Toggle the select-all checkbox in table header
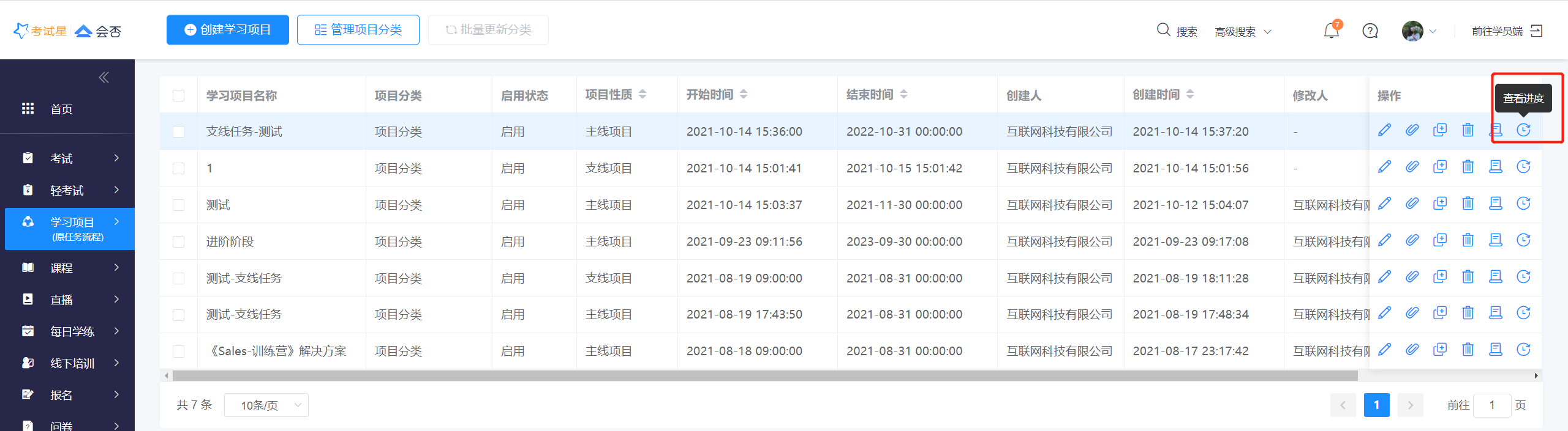This screenshot has height=431, width=1568. tap(178, 95)
